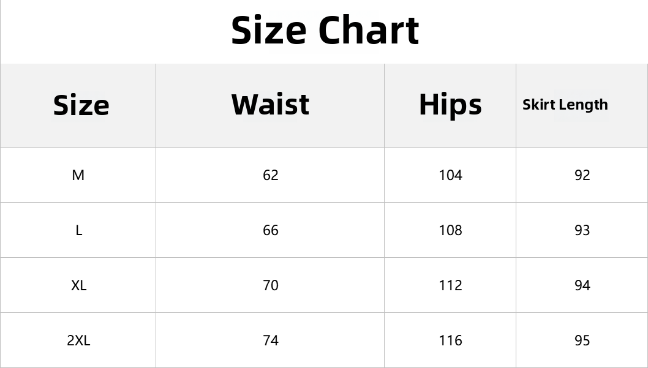This screenshot has width=648, height=368.
Task: Click the Size Chart title
Action: (325, 30)
